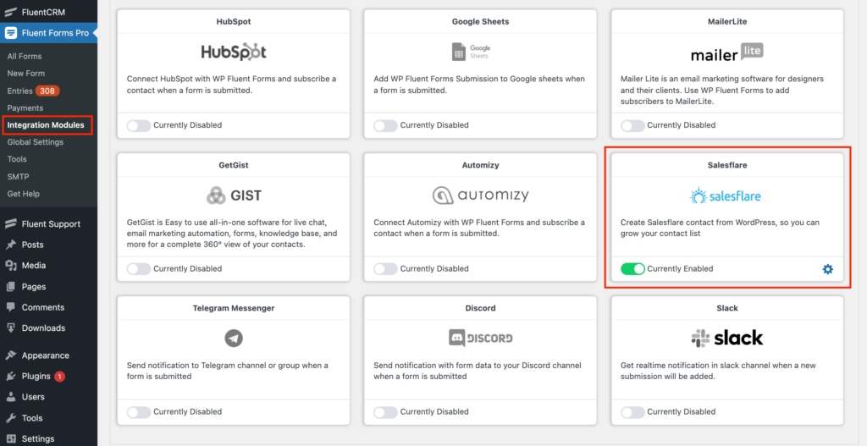This screenshot has width=867, height=446.
Task: Click the FluentCRM icon in sidebar
Action: pos(10,12)
